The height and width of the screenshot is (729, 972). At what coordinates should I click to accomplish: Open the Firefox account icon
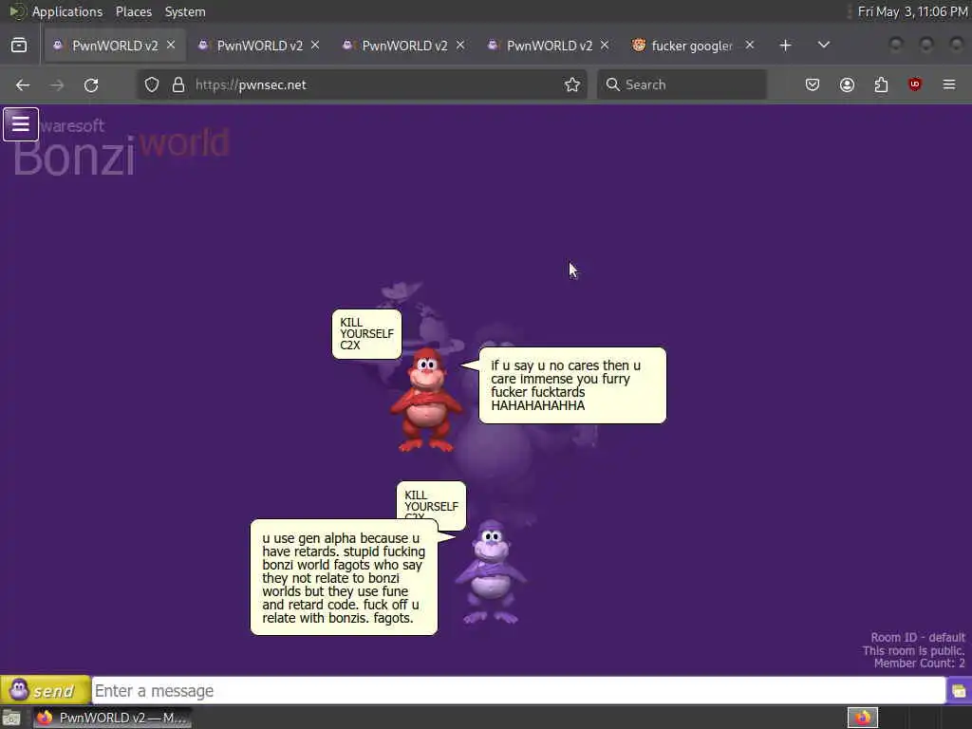pos(847,84)
